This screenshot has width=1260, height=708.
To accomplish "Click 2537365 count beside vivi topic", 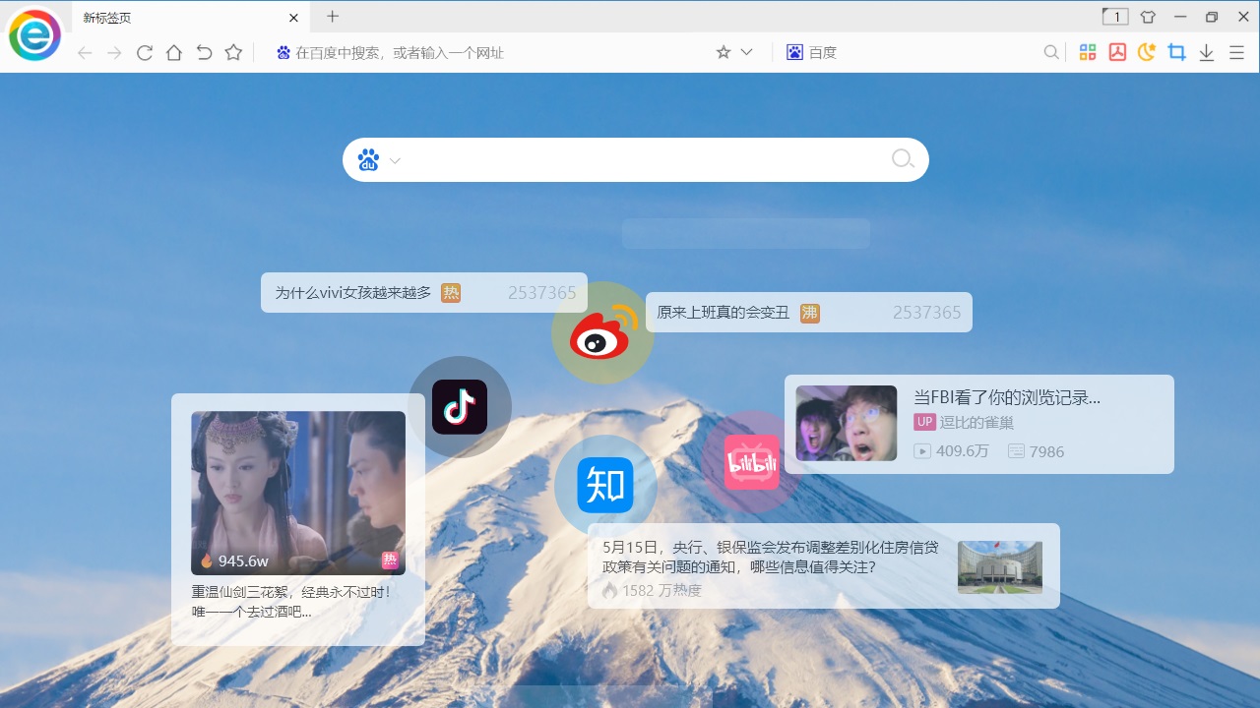I will (542, 292).
